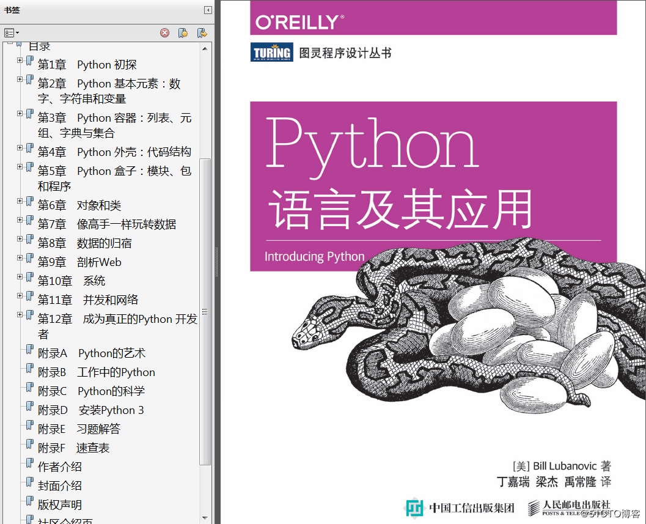Click the bookmark icon beside 作者介绍
Viewport: 646px width, 524px height.
click(30, 463)
